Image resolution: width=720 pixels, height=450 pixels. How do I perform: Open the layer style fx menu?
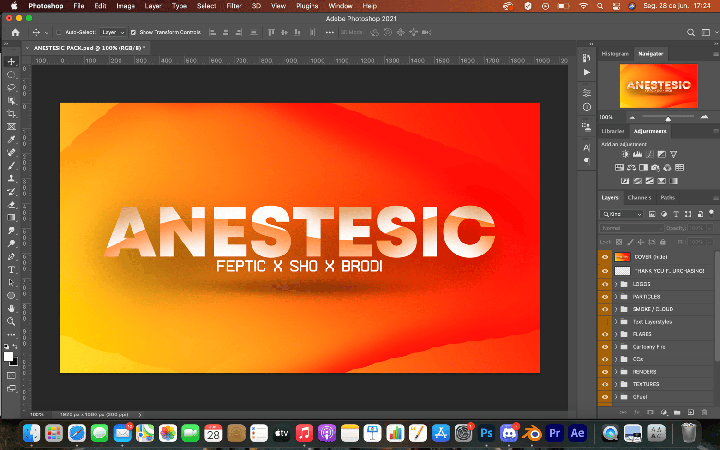click(x=637, y=412)
